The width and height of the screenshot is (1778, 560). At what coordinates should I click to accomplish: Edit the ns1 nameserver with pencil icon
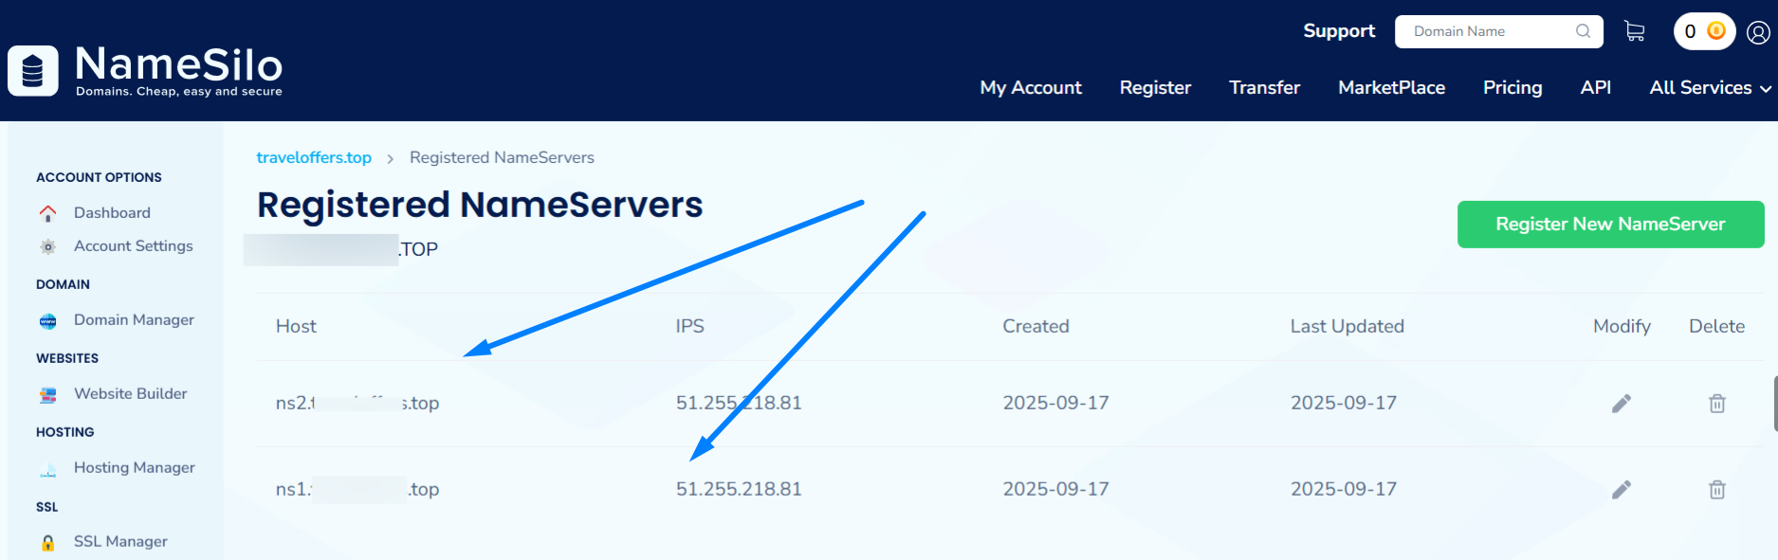click(1622, 490)
